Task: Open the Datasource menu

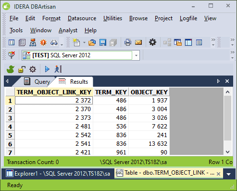Action: pyautogui.click(x=82, y=18)
